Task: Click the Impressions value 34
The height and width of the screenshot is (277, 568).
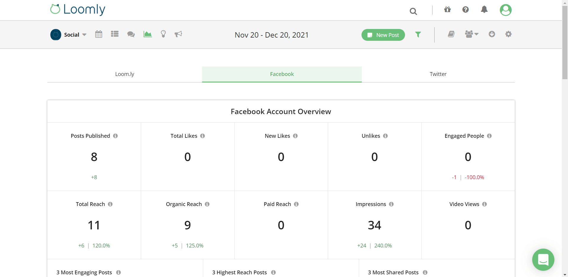Action: point(375,225)
